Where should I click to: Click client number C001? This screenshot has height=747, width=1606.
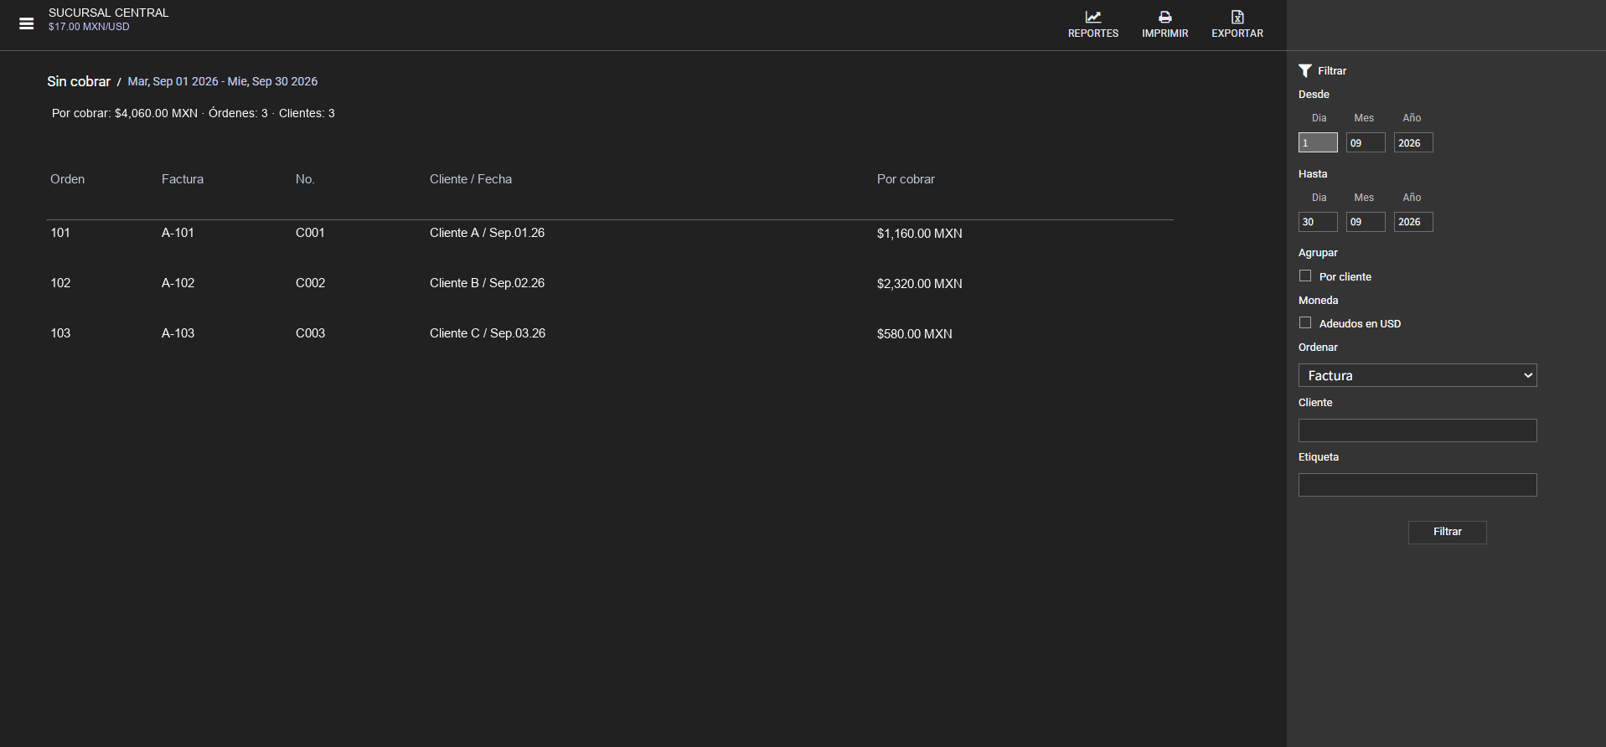point(310,233)
